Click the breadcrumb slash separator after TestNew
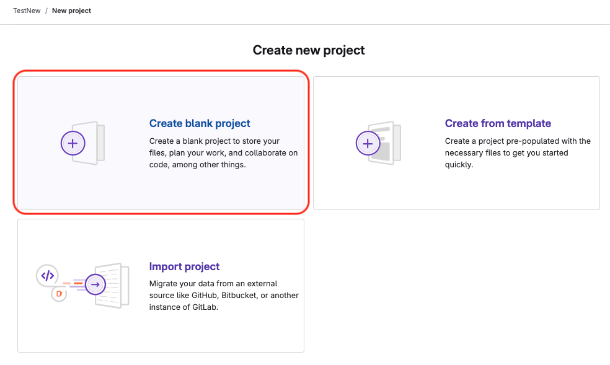 coord(46,11)
